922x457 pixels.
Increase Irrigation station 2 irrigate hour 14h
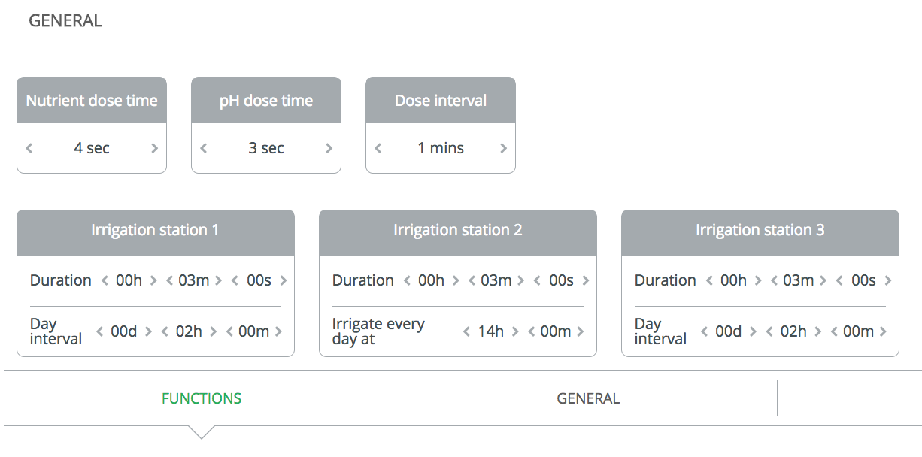pyautogui.click(x=515, y=331)
